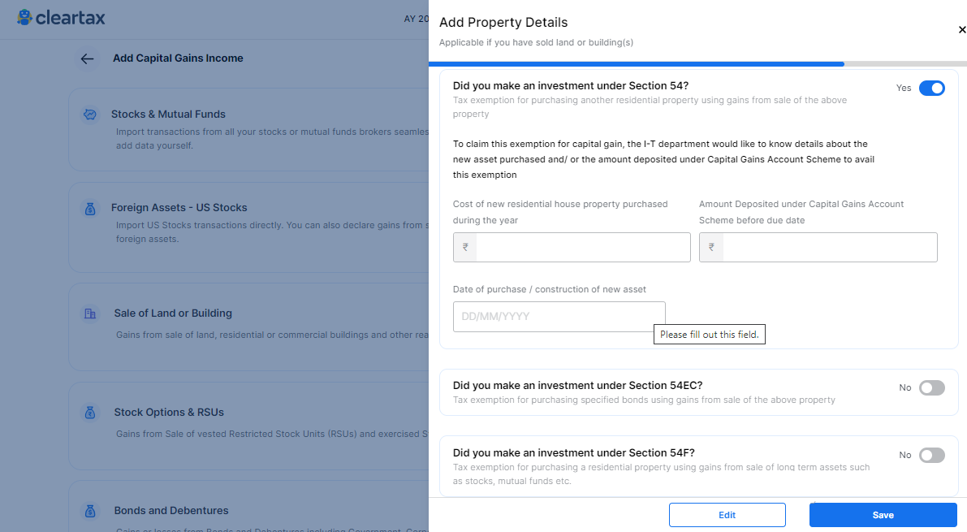Click the Add Capital Gains Income heading

coord(178,58)
